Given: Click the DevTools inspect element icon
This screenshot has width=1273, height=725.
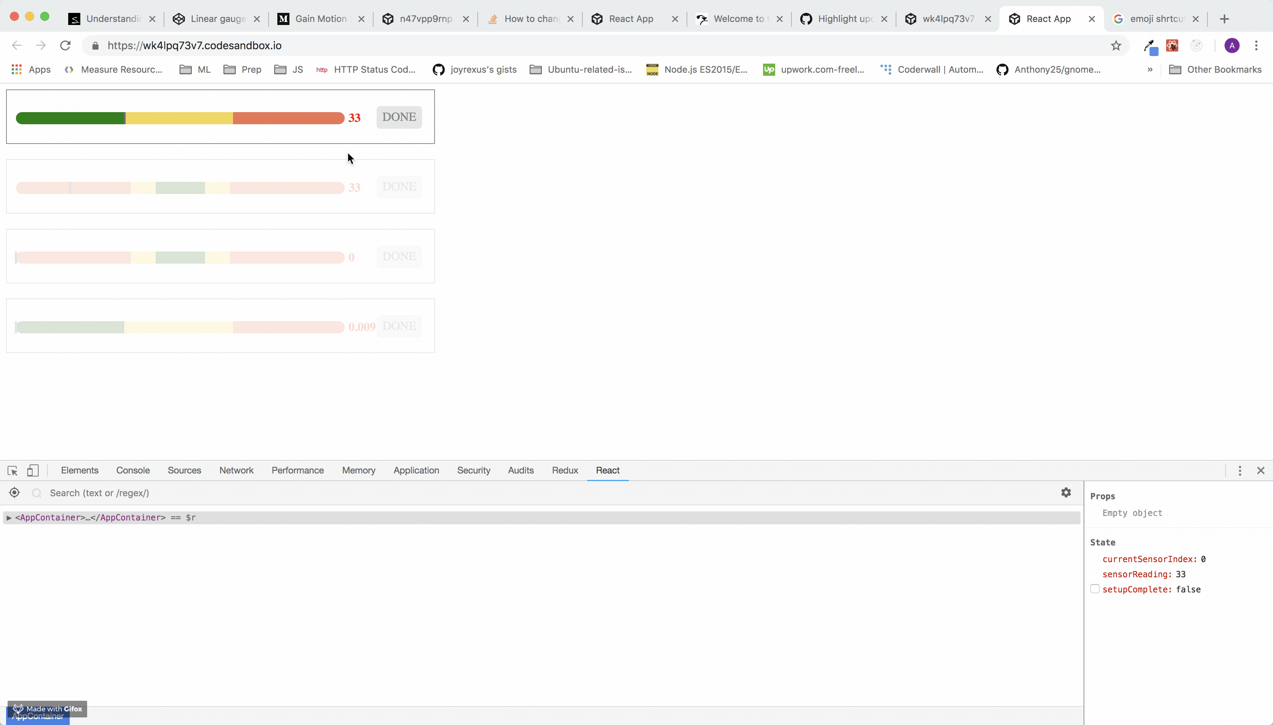Looking at the screenshot, I should [x=13, y=470].
